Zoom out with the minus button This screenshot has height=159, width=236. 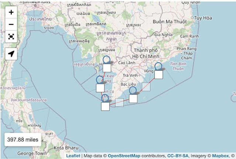pos(11,24)
